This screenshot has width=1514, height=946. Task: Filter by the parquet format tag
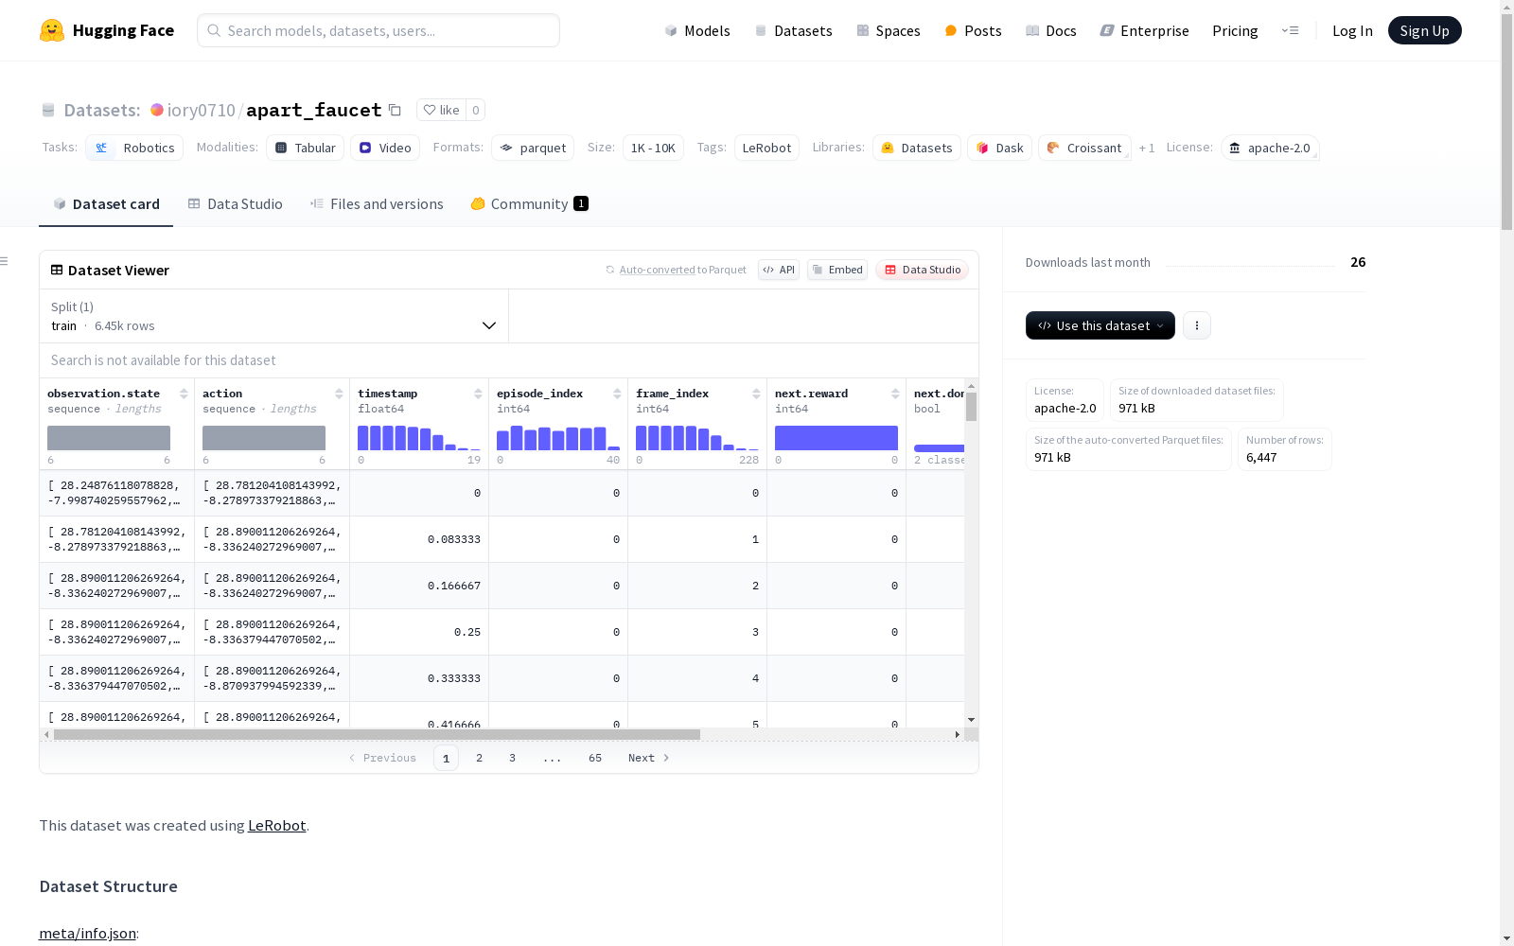[x=533, y=148]
